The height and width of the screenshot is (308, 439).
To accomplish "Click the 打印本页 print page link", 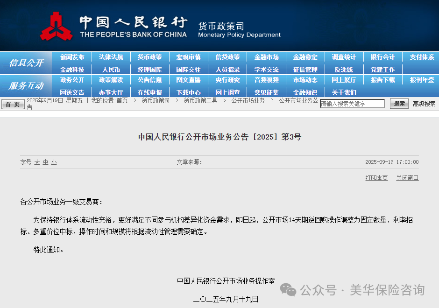I will (x=376, y=177).
